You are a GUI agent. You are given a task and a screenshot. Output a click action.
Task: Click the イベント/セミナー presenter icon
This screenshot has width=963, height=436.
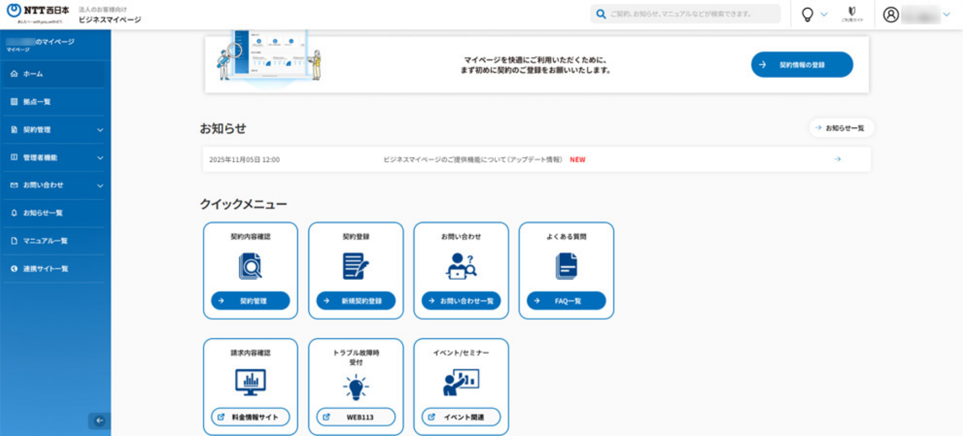coord(461,382)
